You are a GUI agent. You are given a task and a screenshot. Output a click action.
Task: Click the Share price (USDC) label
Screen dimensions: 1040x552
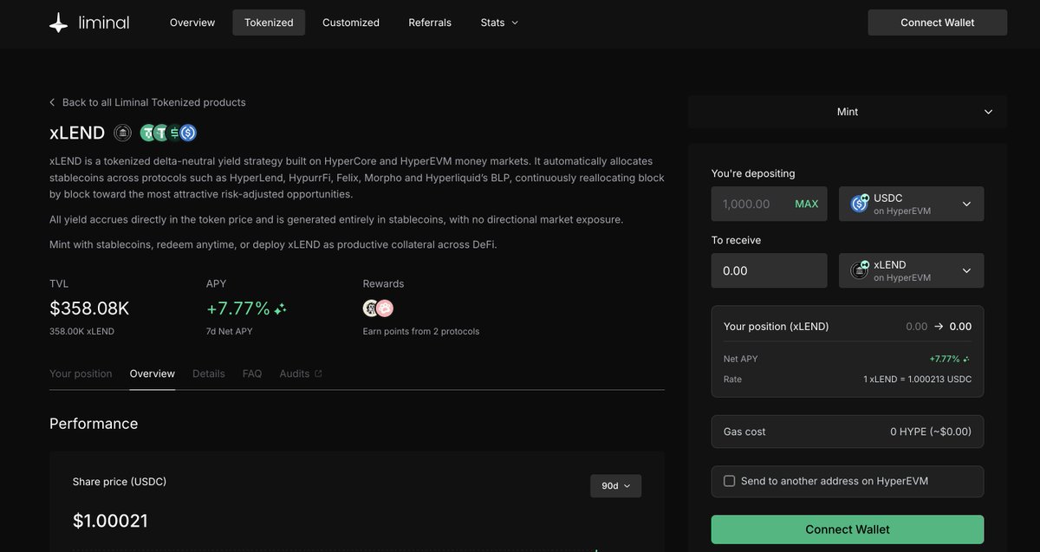(x=120, y=482)
